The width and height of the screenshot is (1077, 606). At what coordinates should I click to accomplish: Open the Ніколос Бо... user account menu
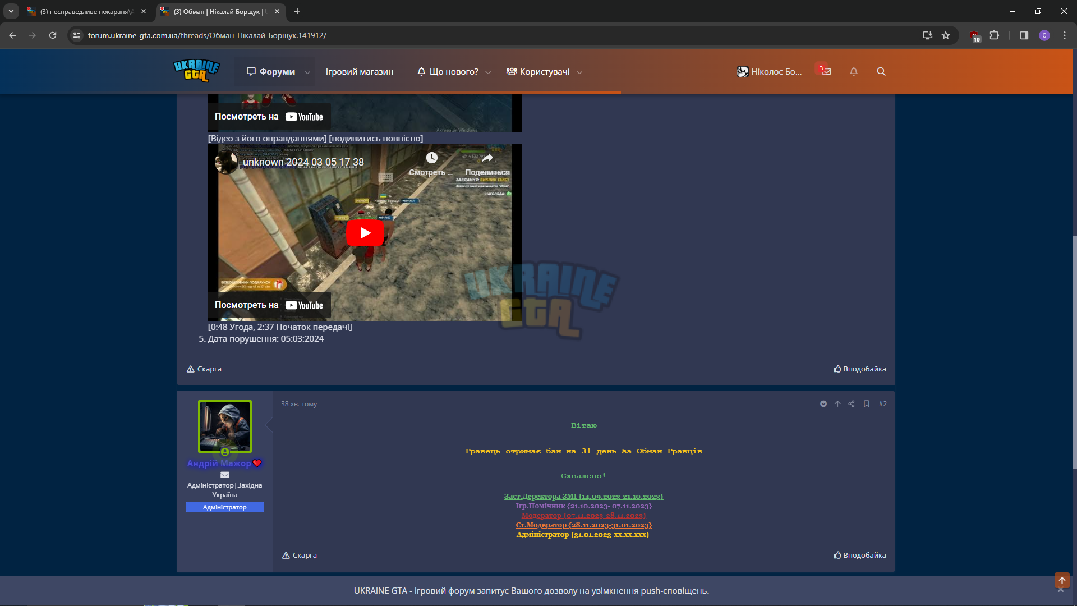pyautogui.click(x=770, y=72)
